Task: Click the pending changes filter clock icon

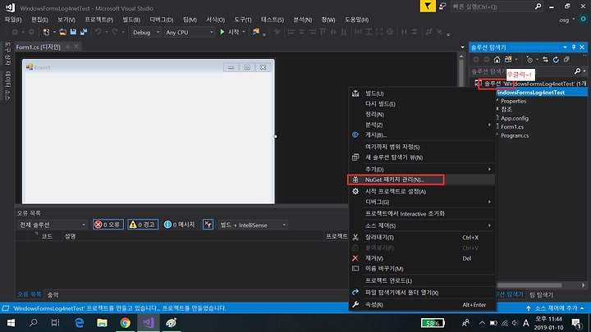Action: click(x=529, y=60)
